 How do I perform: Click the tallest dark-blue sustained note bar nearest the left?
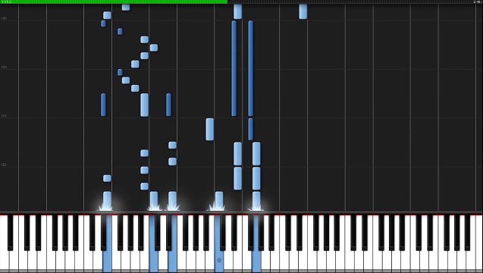pyautogui.click(x=234, y=68)
